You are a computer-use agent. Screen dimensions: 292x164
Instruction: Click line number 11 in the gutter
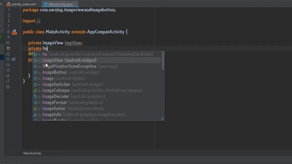8,48
